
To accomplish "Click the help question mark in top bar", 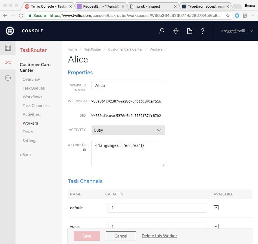I will click(x=203, y=31).
